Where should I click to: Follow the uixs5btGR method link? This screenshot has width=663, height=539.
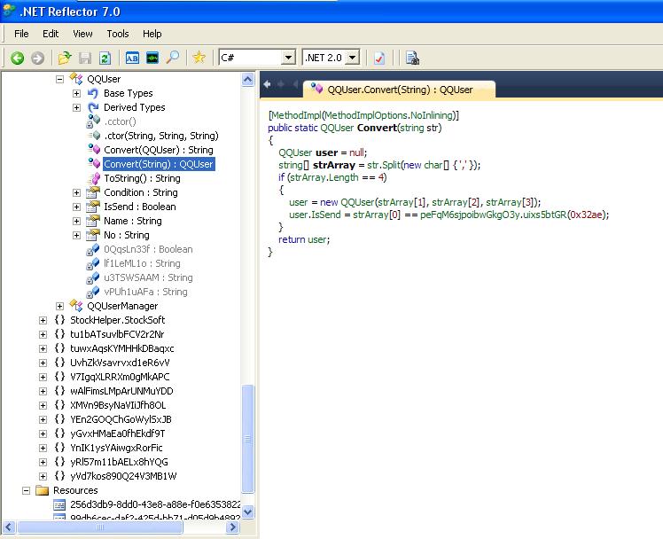[544, 215]
